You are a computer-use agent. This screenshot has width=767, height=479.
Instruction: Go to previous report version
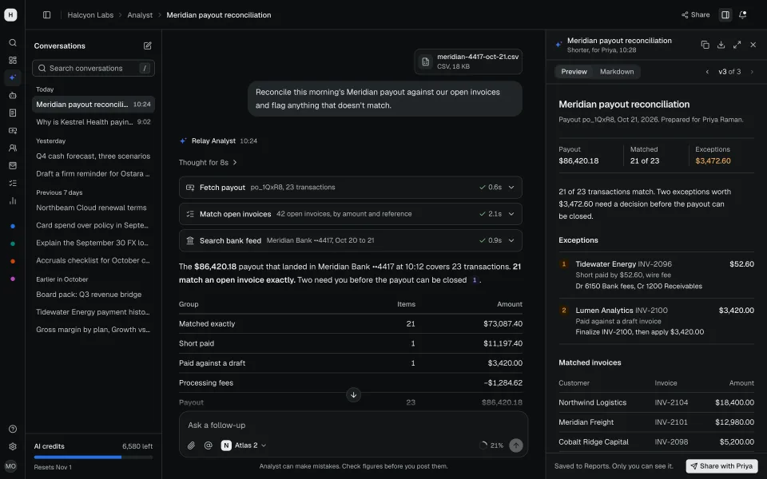tap(707, 72)
